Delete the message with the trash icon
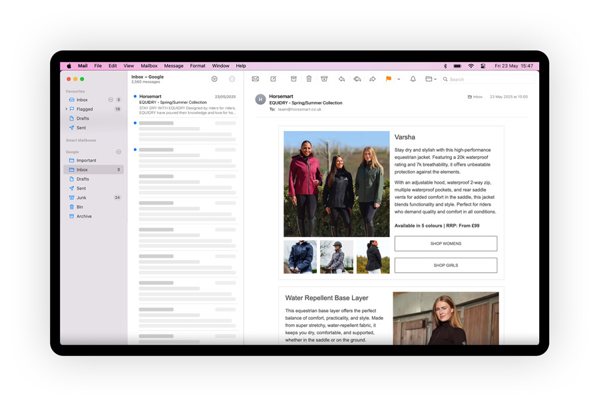Screen dimensions: 599x406 pos(309,79)
